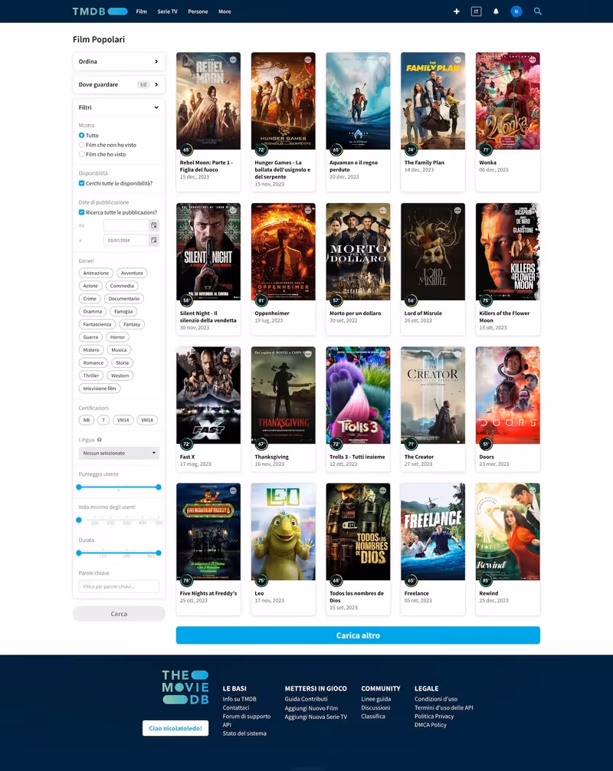Screen dimensions: 613x771
Task: Open the 'da' date calendar icon
Action: tap(154, 225)
